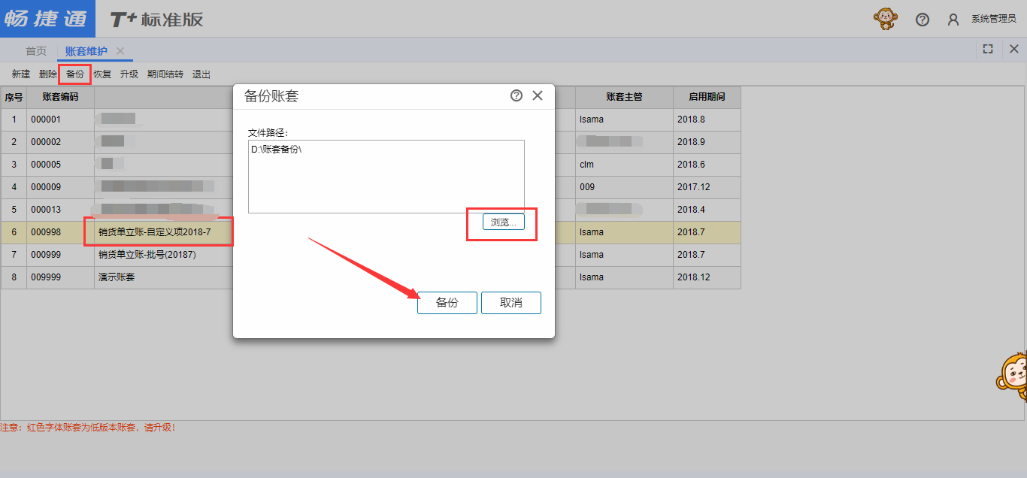This screenshot has height=478, width=1027.
Task: Confirm with the 备份 button in dialog
Action: pyautogui.click(x=447, y=303)
